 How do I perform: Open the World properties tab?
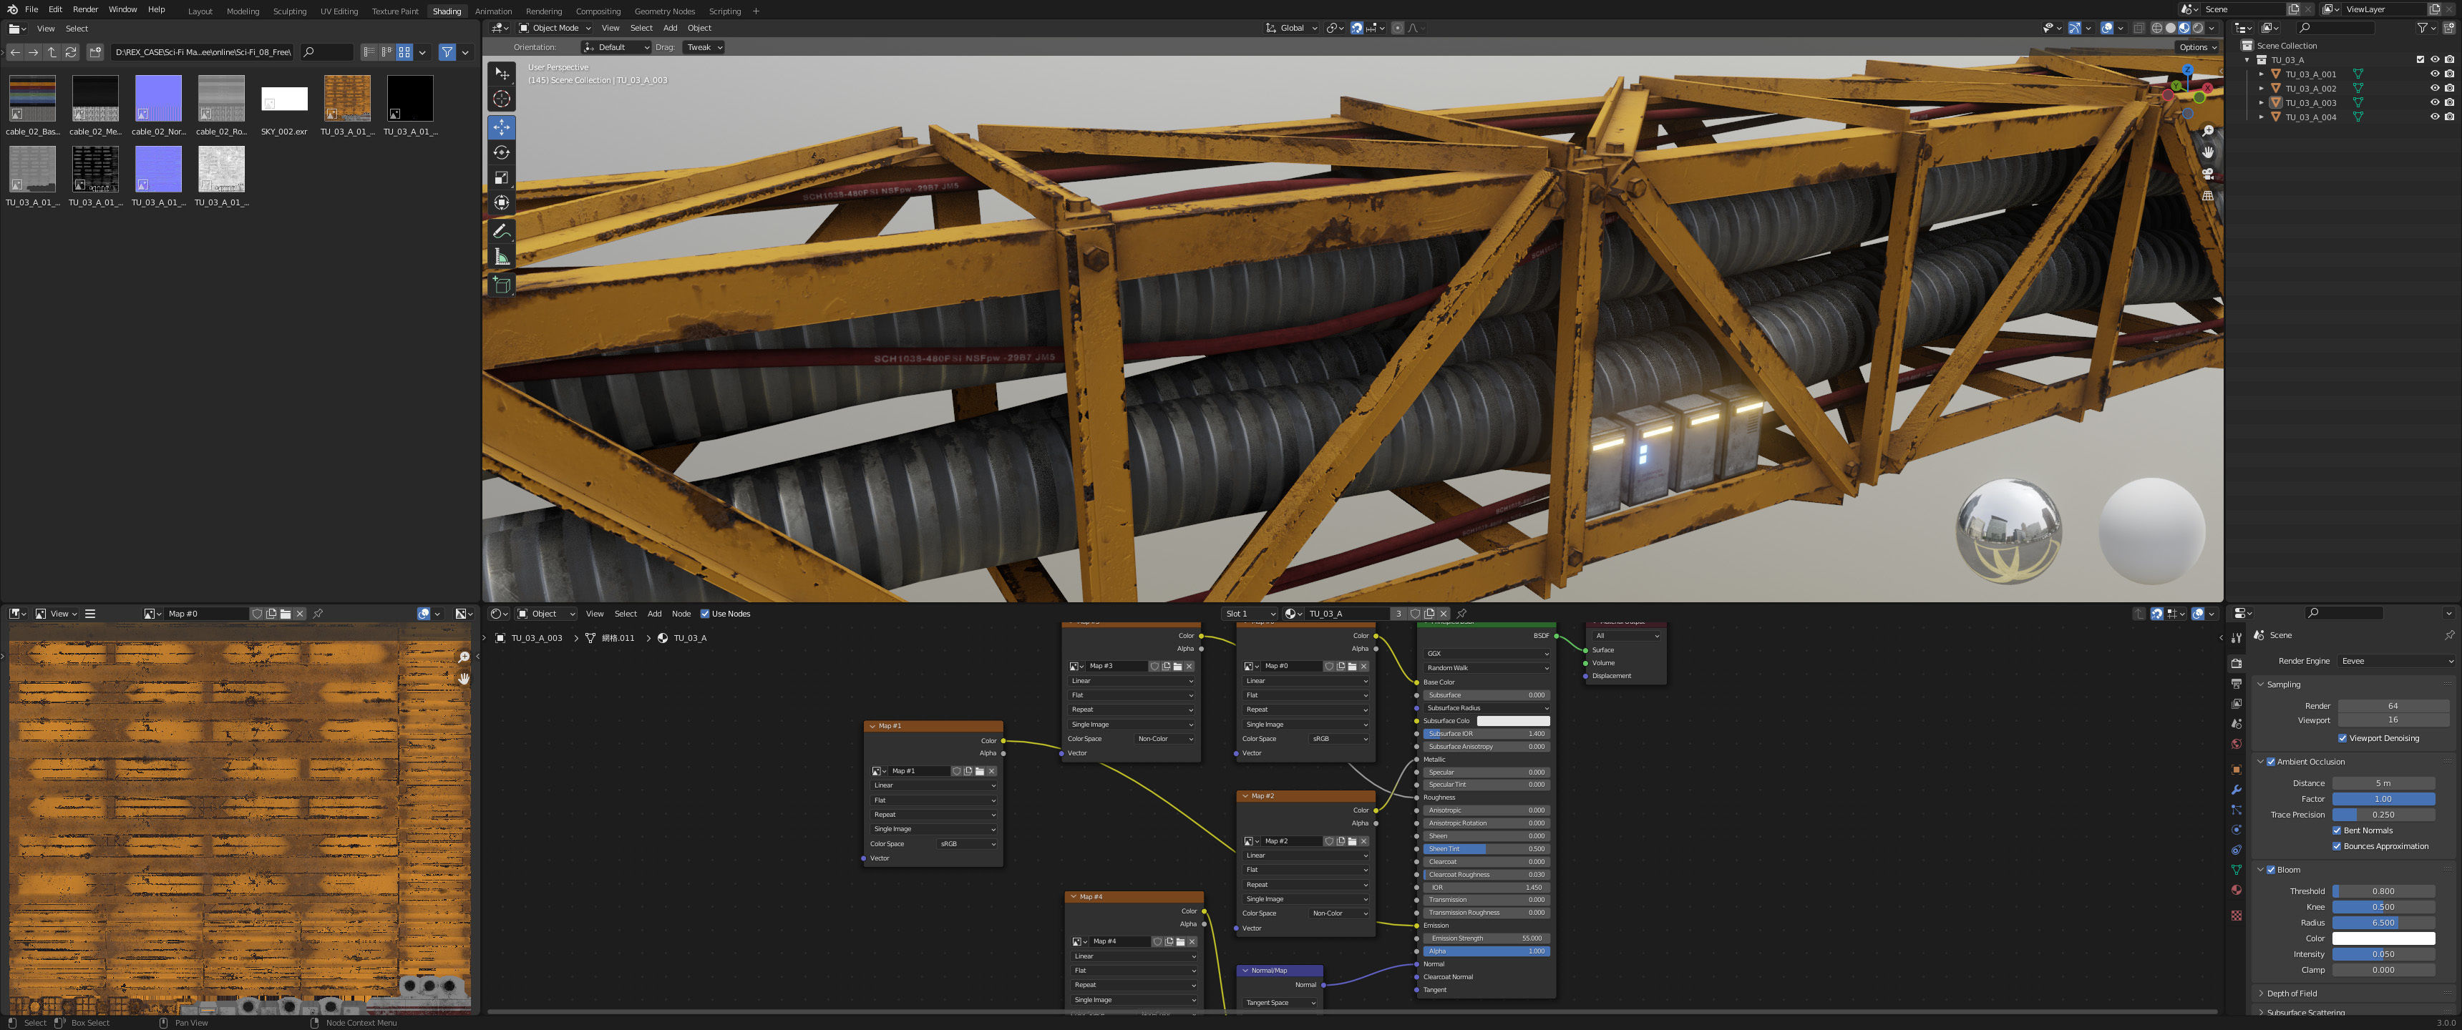point(2237,745)
